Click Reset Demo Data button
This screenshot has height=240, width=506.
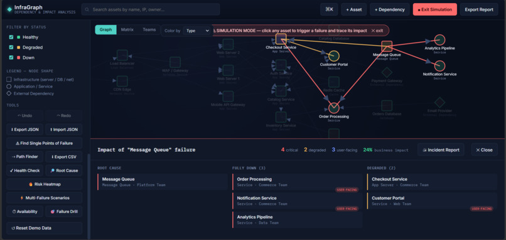(x=44, y=227)
